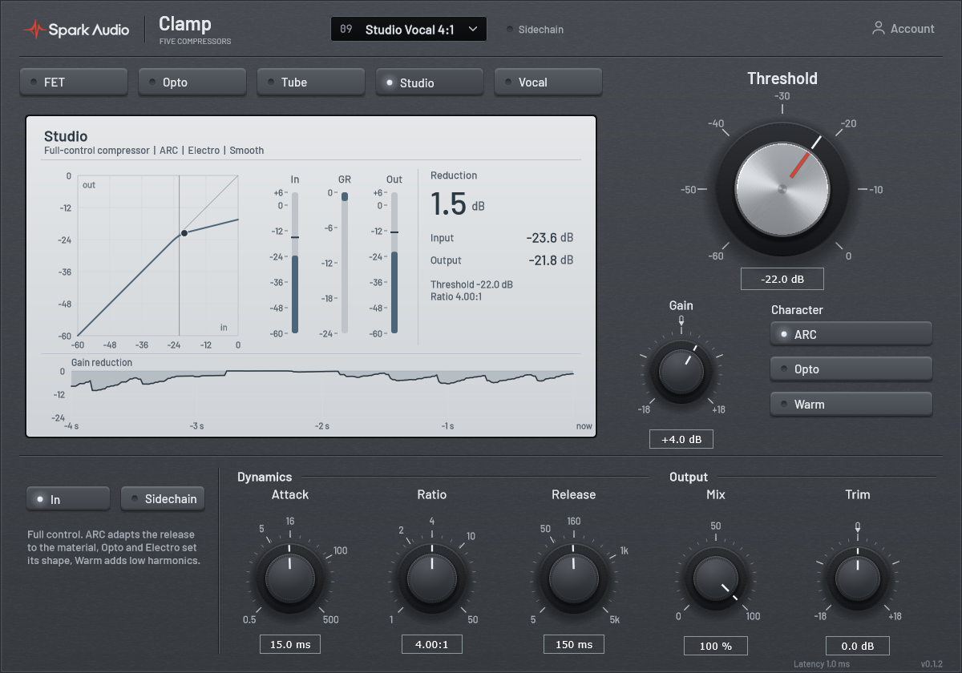Image resolution: width=962 pixels, height=673 pixels.
Task: Click preset number 09 in preset selector
Action: (x=346, y=29)
